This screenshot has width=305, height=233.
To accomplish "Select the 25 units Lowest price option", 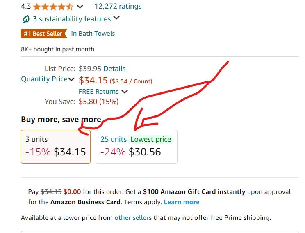I will click(137, 147).
